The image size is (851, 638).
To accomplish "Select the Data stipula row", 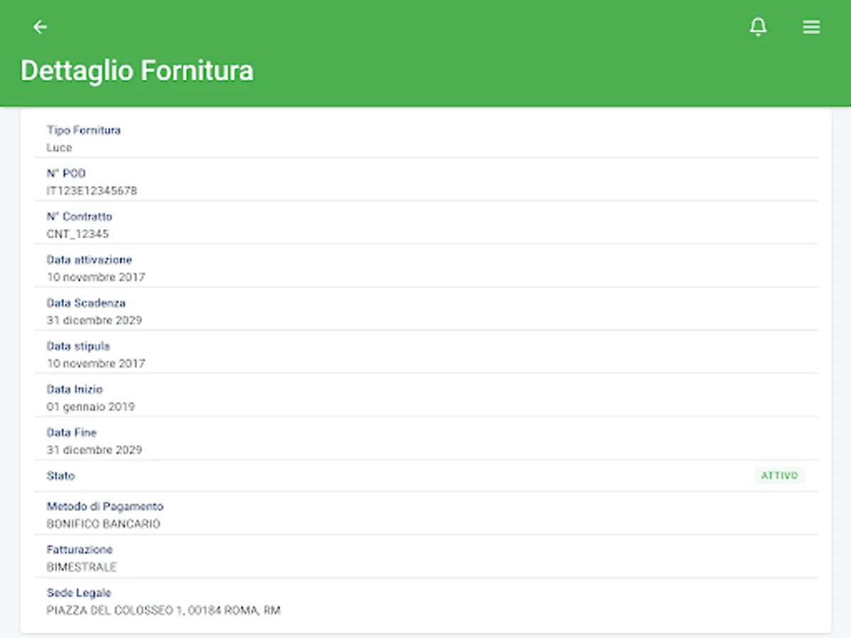I will pyautogui.click(x=425, y=354).
